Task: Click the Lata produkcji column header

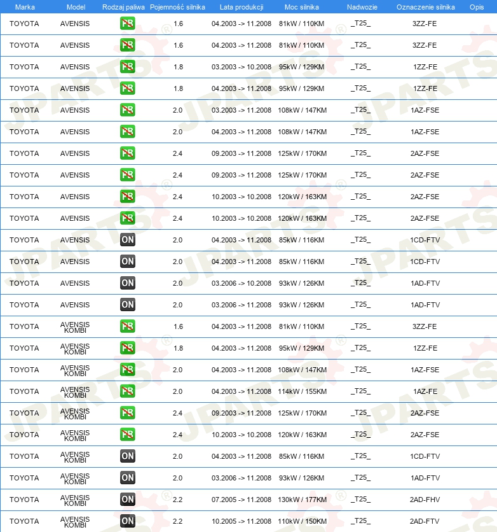Action: (242, 7)
